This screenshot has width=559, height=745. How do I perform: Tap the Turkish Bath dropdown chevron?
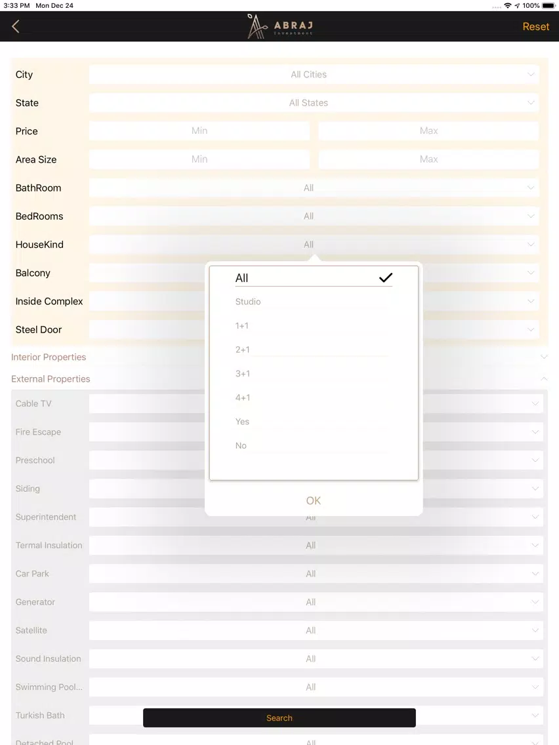click(x=535, y=715)
